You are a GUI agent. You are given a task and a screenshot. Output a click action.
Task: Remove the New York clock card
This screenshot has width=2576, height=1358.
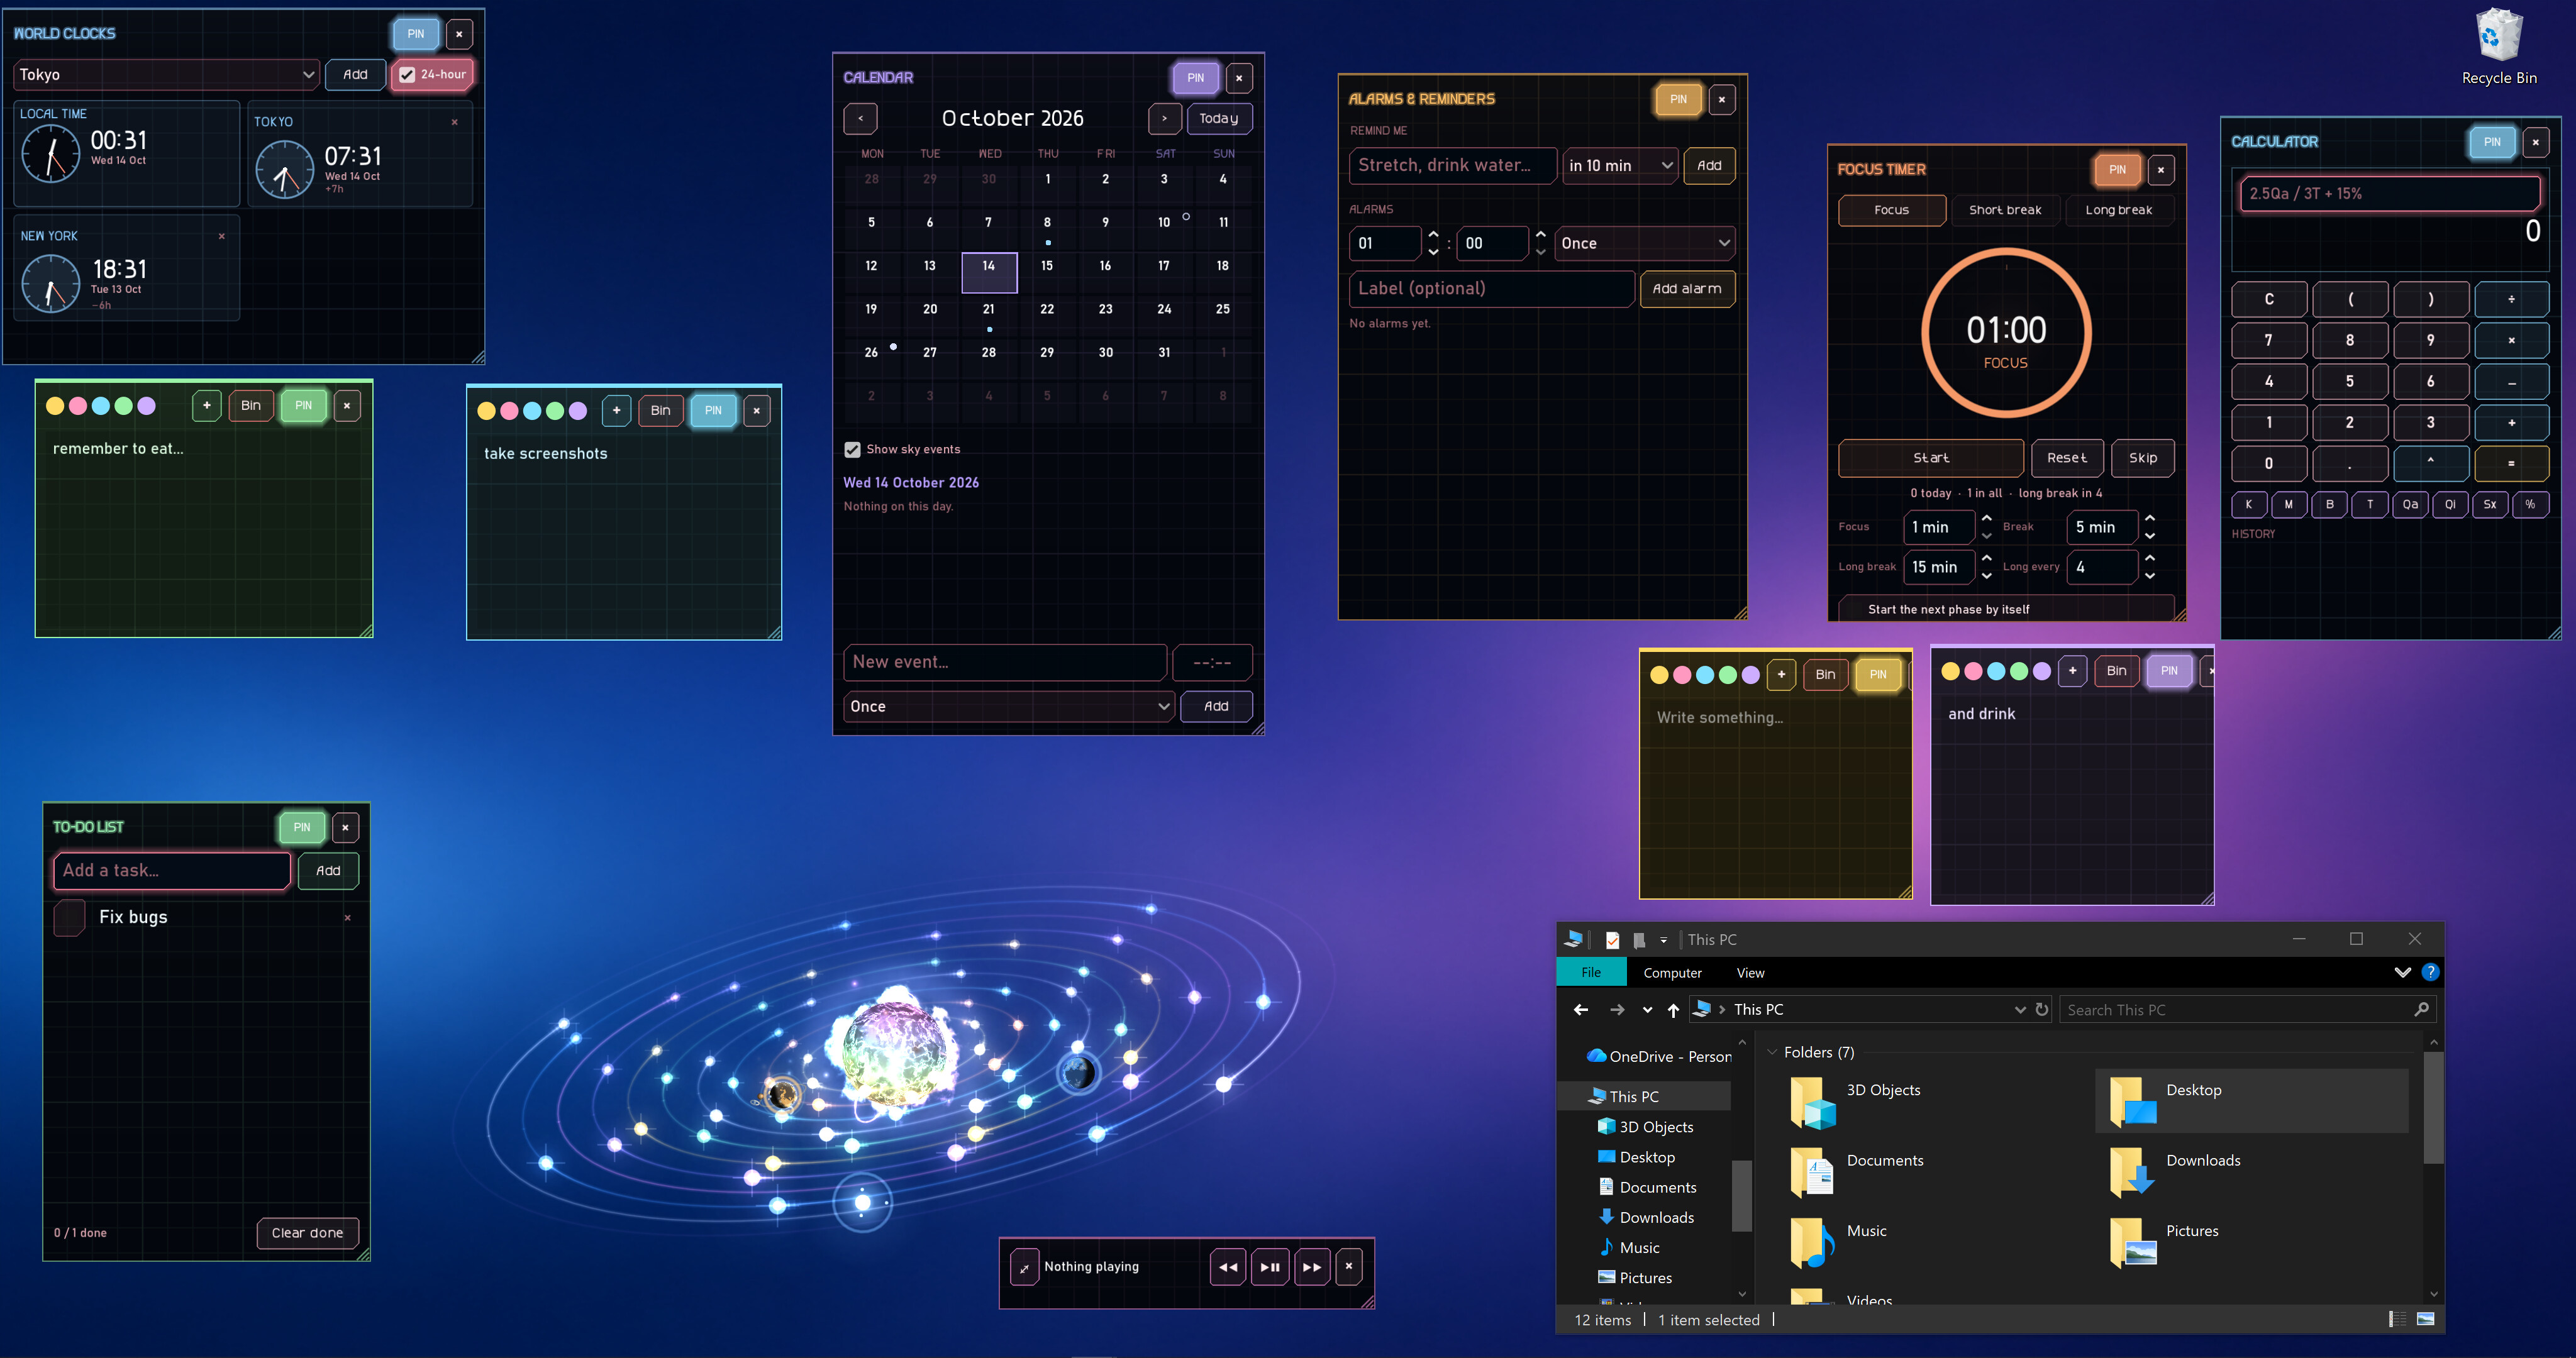pyautogui.click(x=222, y=236)
